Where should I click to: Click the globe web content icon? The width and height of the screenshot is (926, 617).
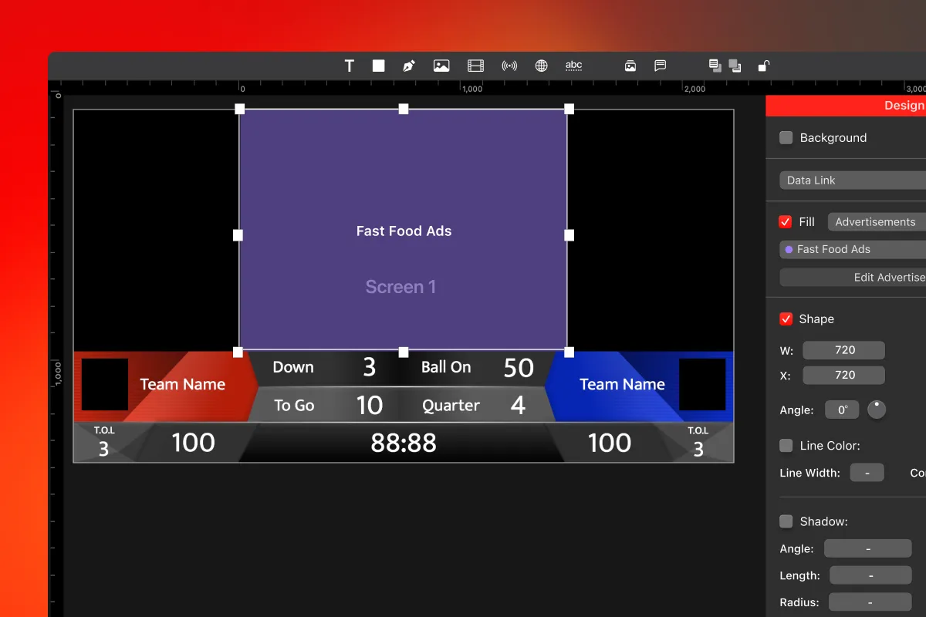542,66
